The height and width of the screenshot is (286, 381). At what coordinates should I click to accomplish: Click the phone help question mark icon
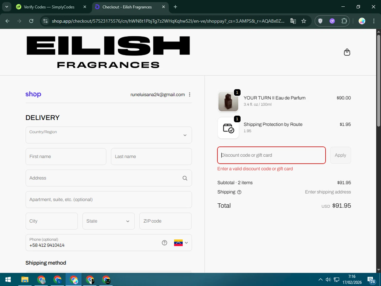(164, 243)
